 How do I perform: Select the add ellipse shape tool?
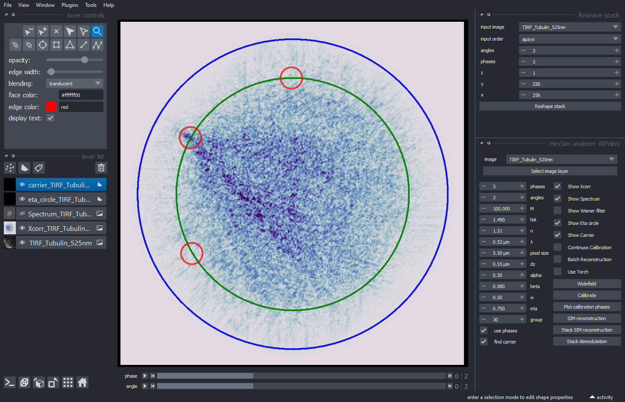tap(43, 45)
